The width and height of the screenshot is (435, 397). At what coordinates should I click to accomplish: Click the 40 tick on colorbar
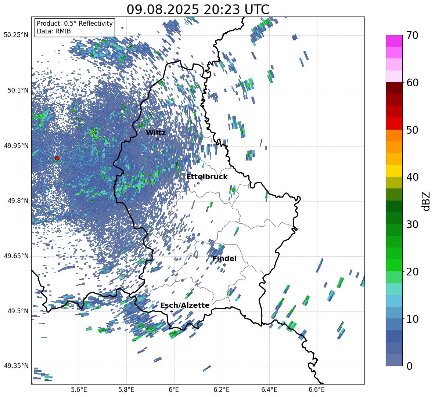[412, 177]
